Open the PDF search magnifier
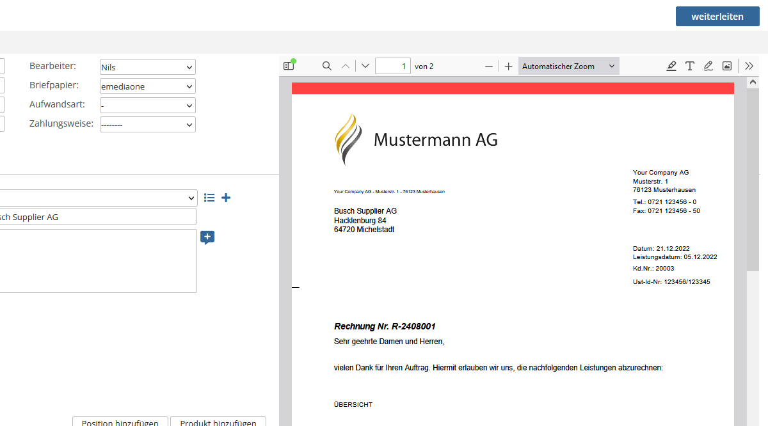The width and height of the screenshot is (768, 426). [x=327, y=66]
